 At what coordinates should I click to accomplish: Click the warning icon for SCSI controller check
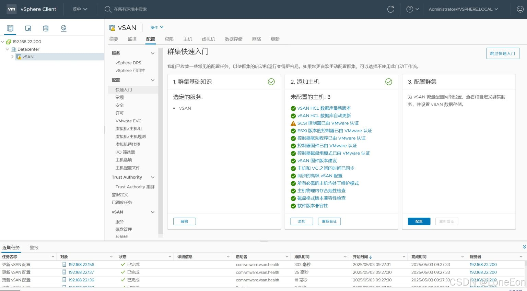pos(293,123)
